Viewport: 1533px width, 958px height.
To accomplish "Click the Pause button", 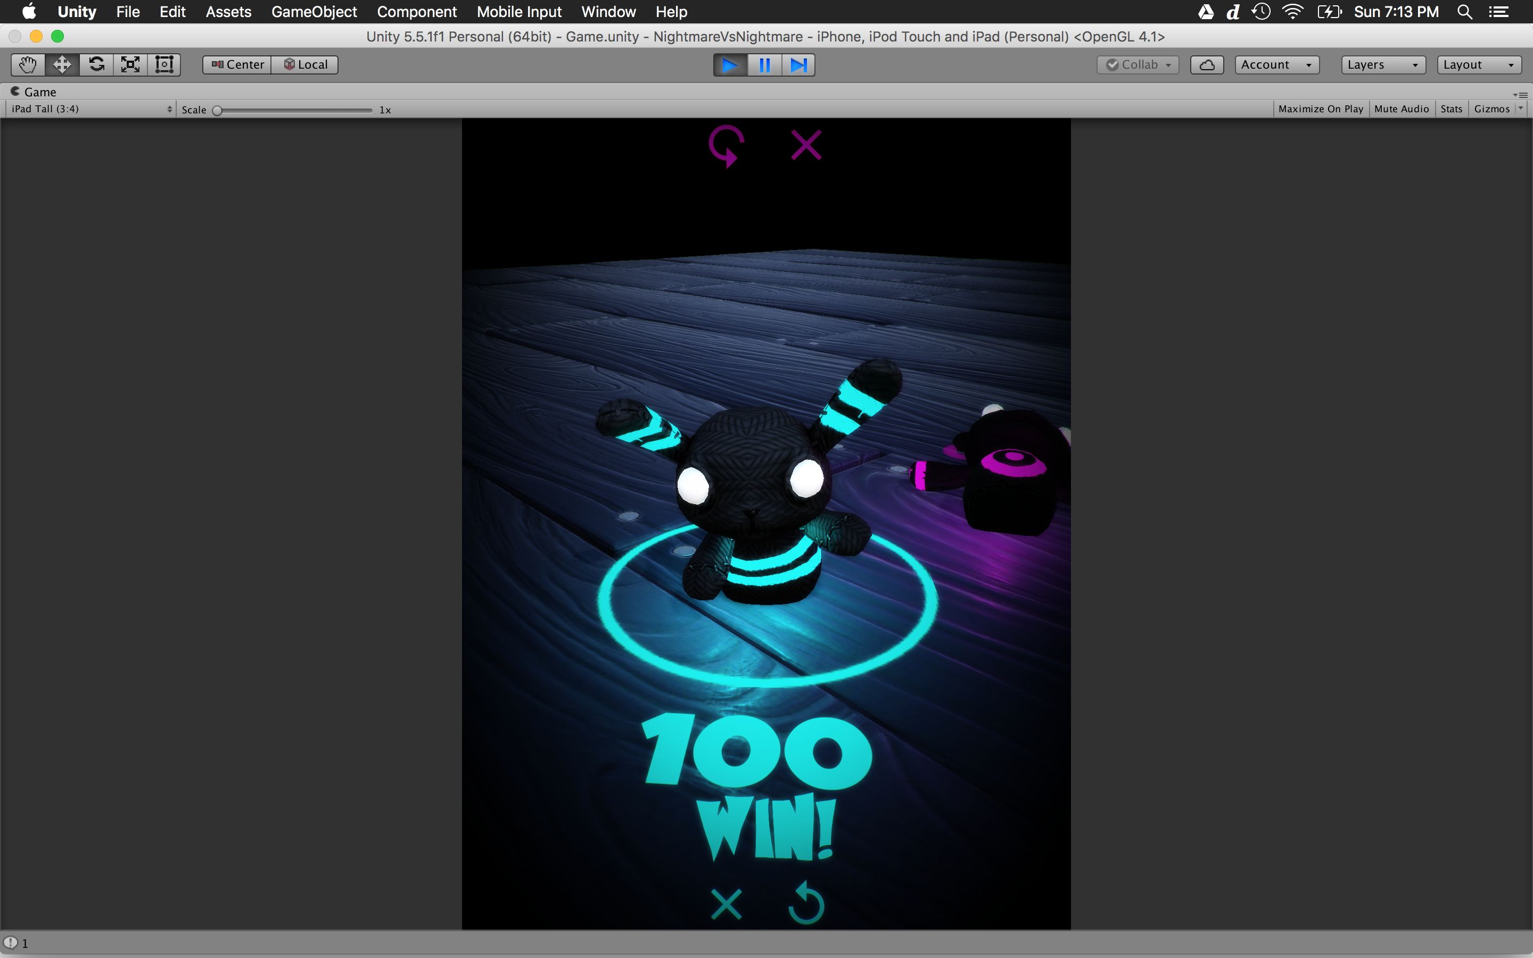I will point(764,64).
